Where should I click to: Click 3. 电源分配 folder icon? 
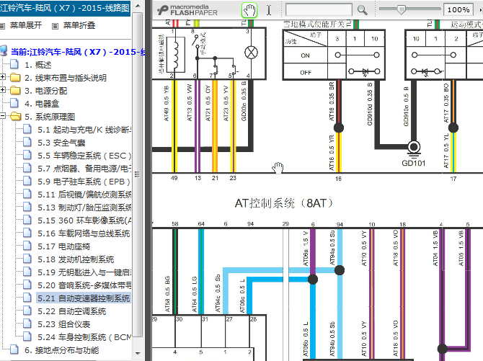tap(15, 91)
